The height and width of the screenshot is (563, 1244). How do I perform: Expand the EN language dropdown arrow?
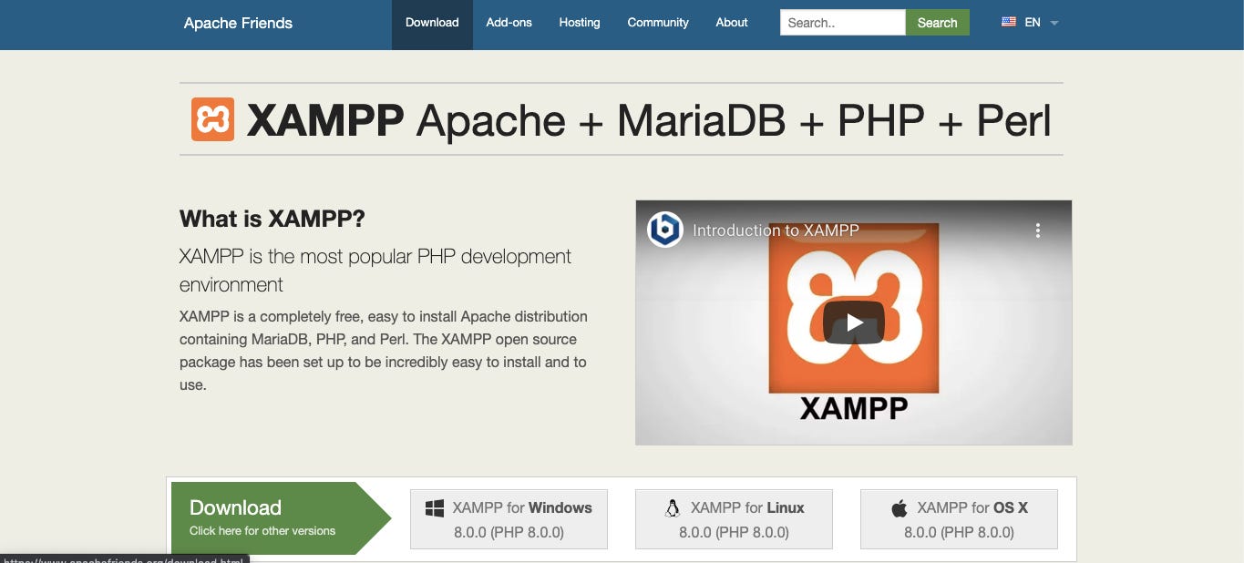tap(1054, 23)
